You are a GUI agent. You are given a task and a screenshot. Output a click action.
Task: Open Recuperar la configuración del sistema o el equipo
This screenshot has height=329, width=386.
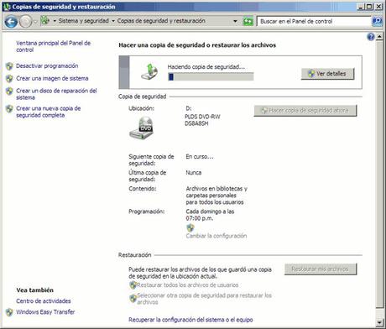click(x=190, y=320)
